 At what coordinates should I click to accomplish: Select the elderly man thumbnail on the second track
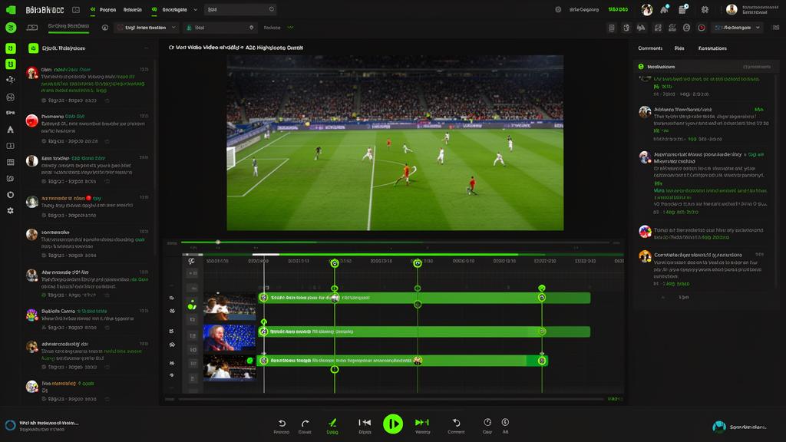point(229,338)
